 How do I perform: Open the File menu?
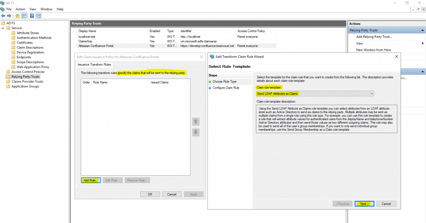point(9,9)
